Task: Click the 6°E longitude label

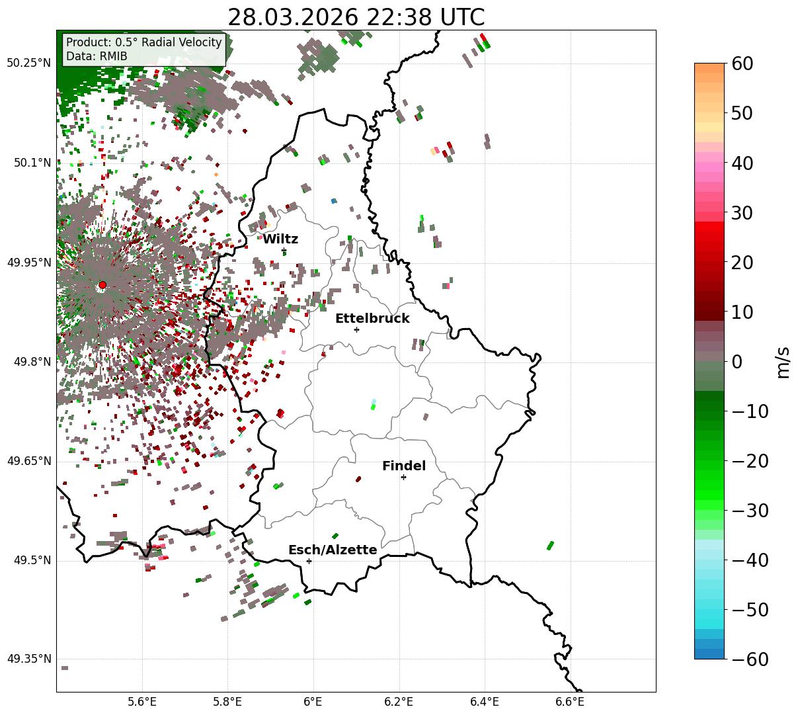Action: 313,702
